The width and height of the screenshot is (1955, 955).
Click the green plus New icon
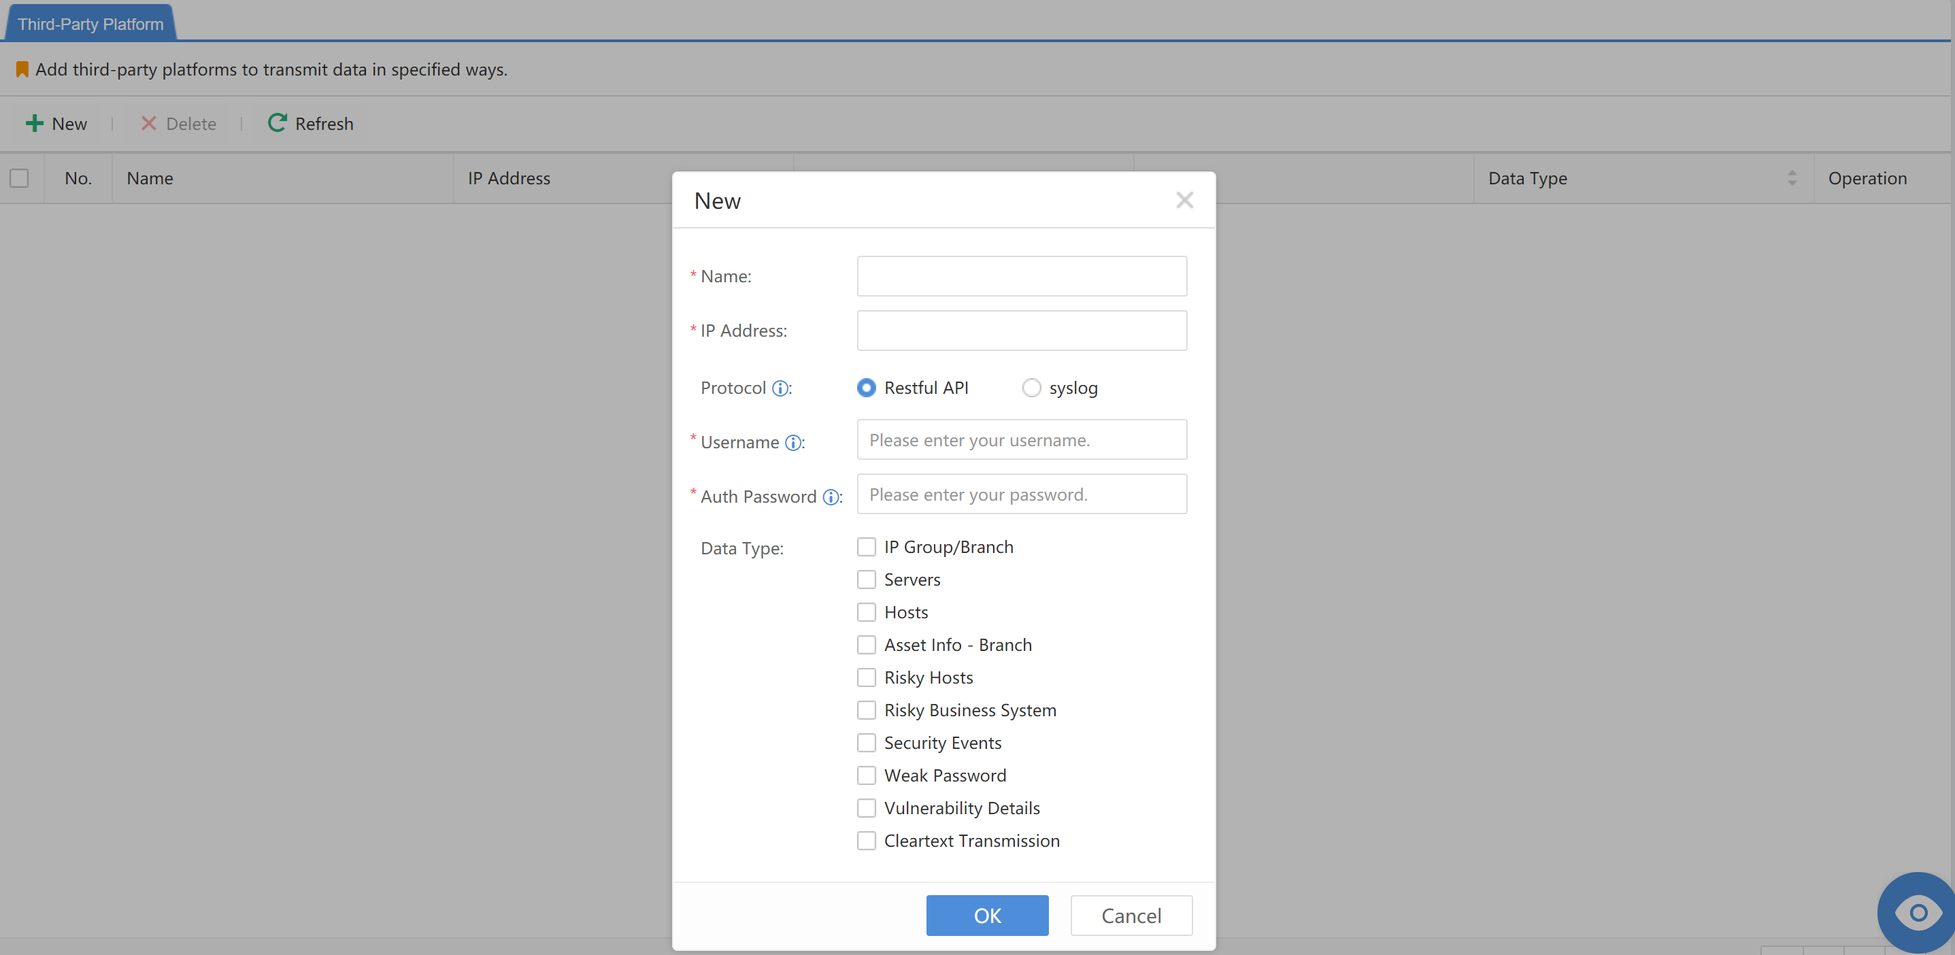click(x=34, y=124)
